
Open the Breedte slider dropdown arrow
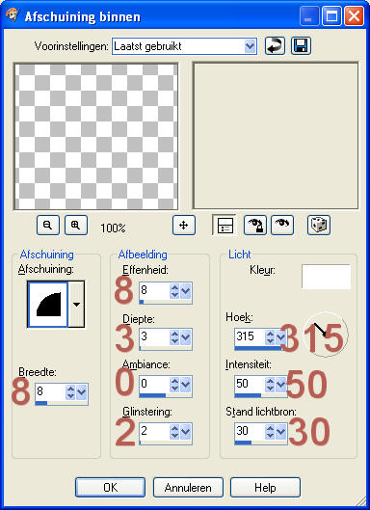coord(82,392)
